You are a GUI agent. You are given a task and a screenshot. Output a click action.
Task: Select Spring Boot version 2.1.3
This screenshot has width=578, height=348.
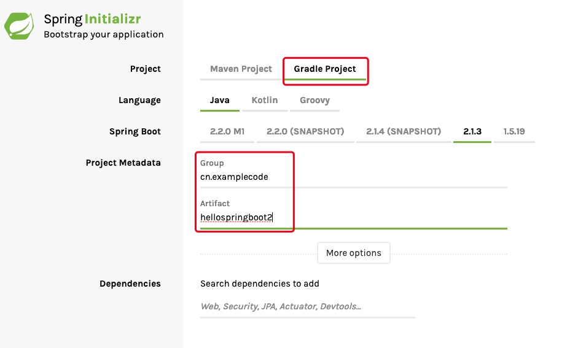pos(472,131)
